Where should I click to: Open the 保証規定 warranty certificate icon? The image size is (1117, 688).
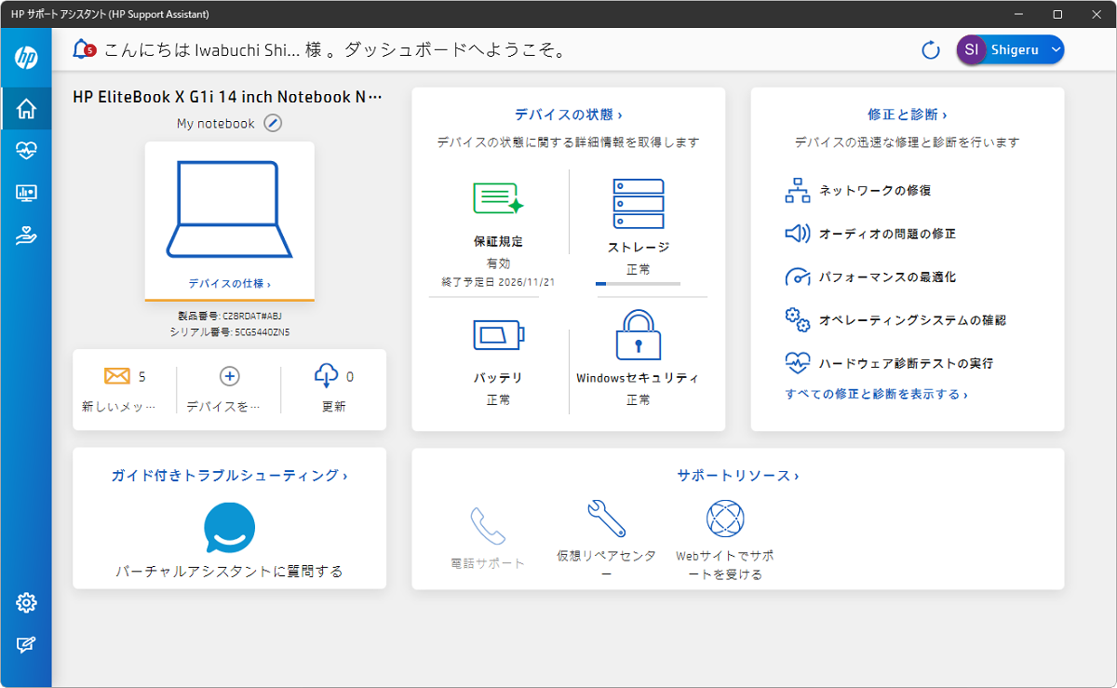point(498,198)
